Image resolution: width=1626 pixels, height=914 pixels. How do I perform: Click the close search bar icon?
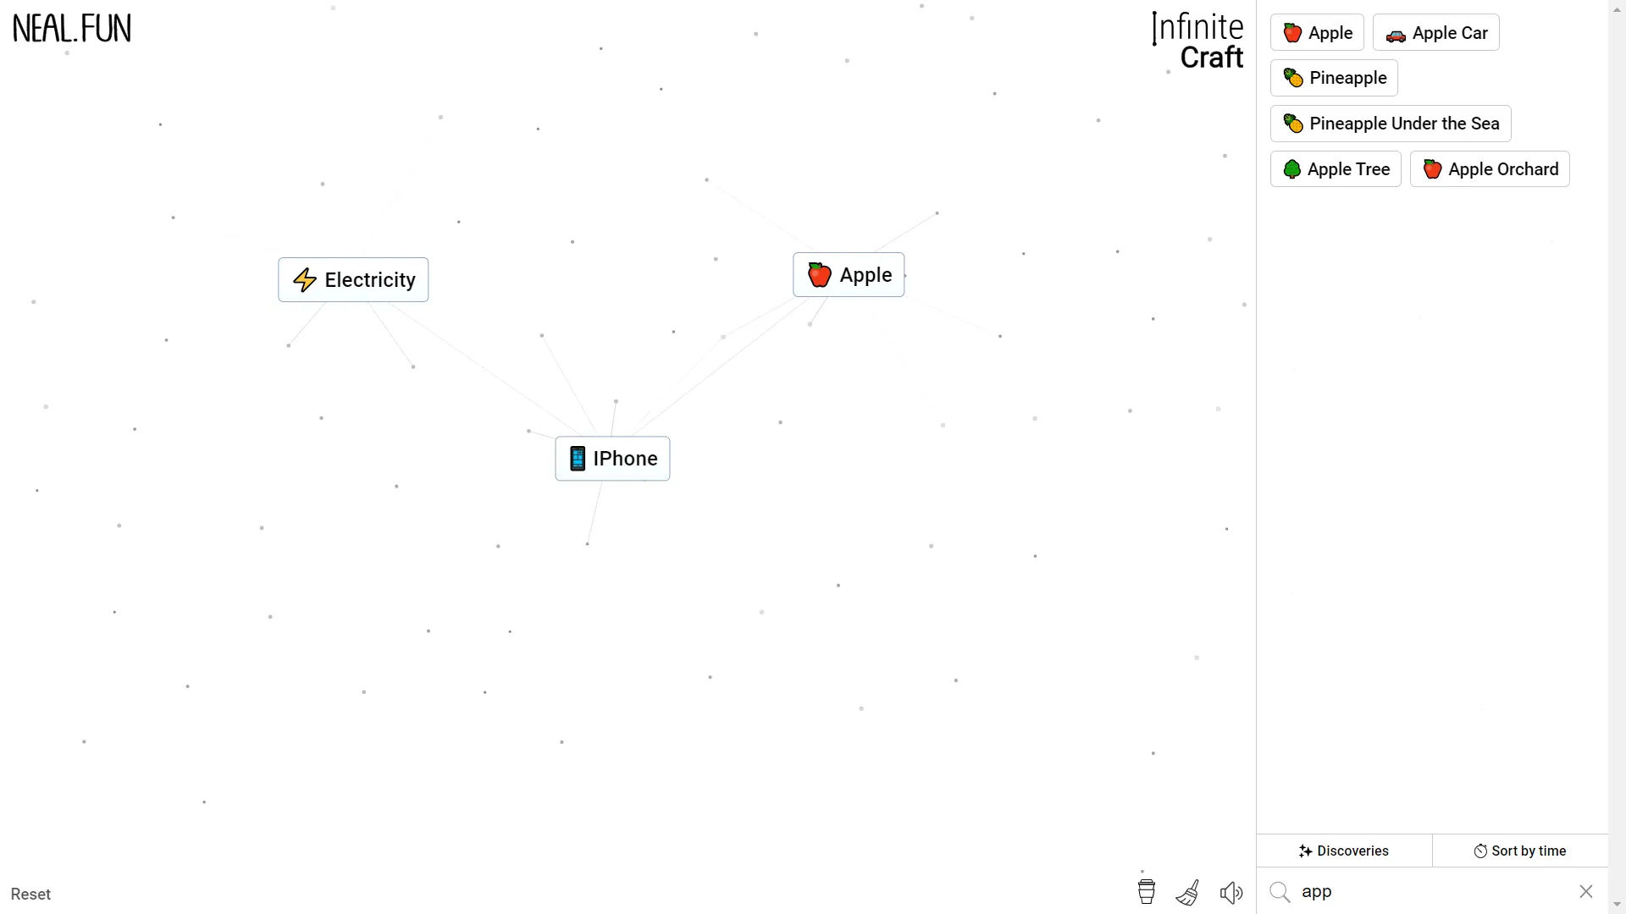click(x=1587, y=892)
